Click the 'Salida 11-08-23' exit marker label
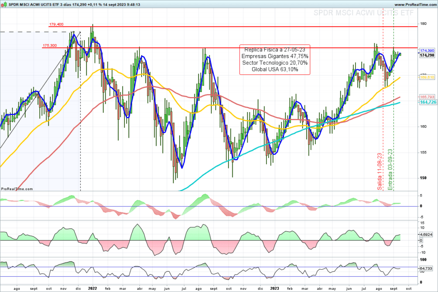The width and height of the screenshot is (438, 292). pos(380,171)
